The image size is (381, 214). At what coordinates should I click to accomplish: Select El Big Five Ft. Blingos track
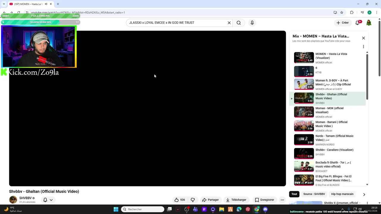pos(327,180)
